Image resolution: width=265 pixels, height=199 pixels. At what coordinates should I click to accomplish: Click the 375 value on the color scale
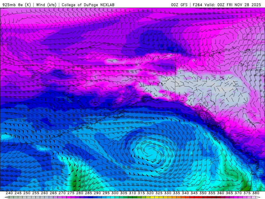pos(247,193)
